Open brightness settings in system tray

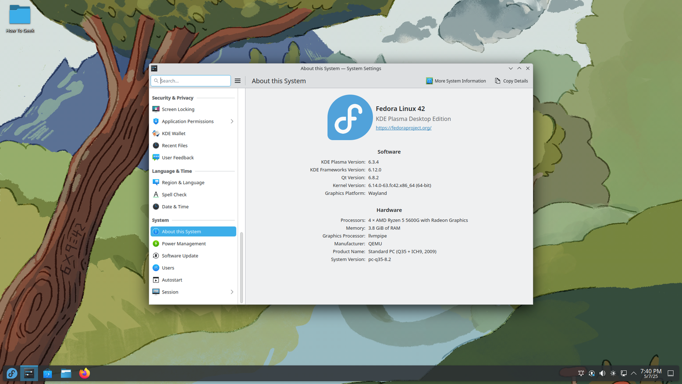tap(613, 374)
